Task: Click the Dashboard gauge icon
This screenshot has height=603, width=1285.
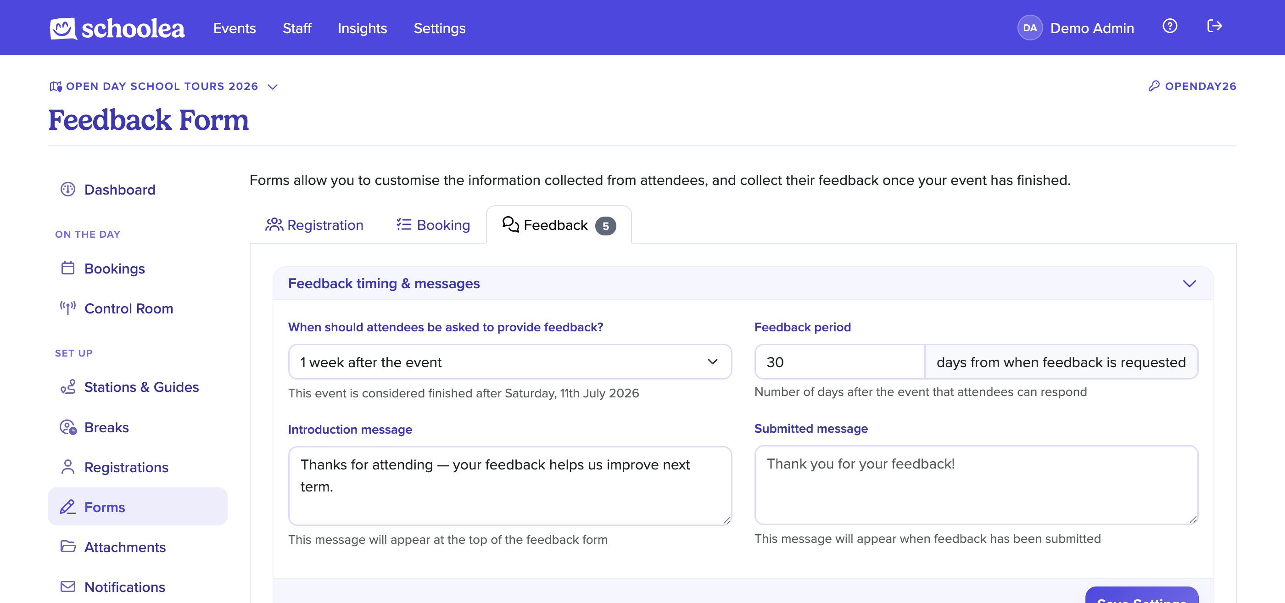Action: 68,190
